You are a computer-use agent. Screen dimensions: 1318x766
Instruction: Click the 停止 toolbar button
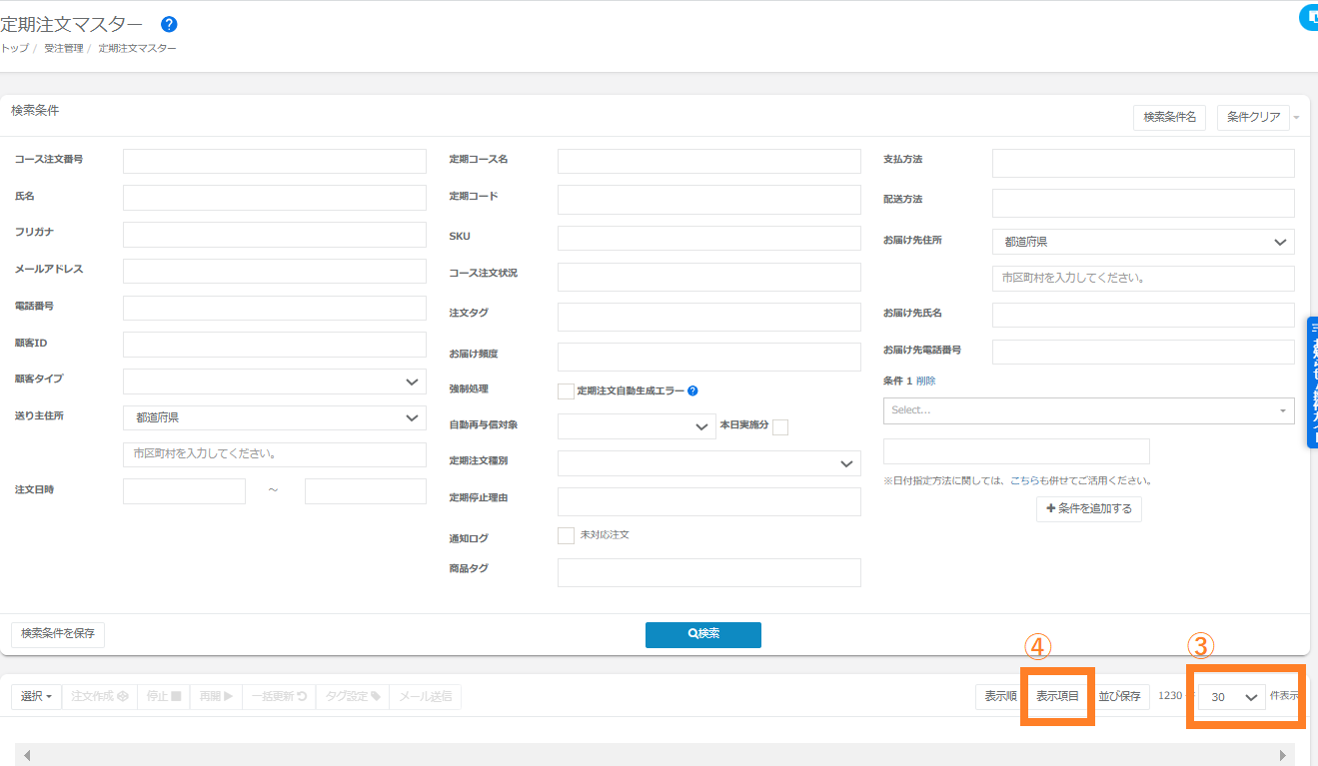click(x=163, y=696)
